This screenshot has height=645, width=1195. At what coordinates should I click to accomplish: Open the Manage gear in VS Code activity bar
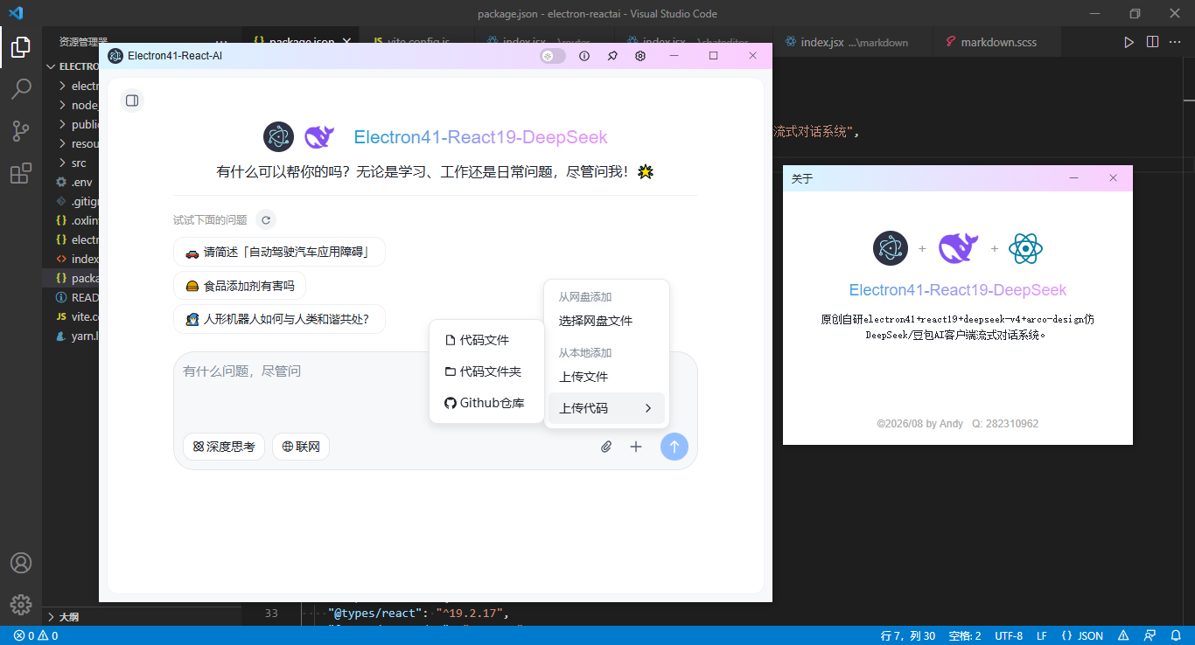pos(21,604)
